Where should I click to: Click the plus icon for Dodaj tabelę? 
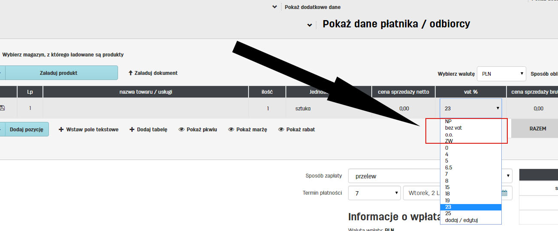click(x=132, y=129)
